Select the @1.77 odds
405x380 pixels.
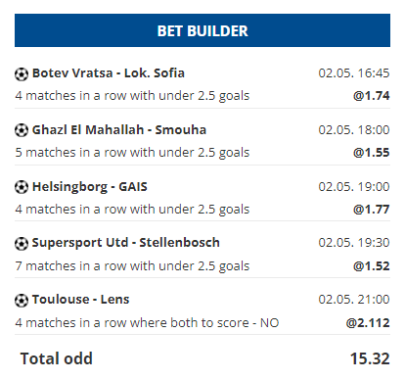(x=371, y=210)
